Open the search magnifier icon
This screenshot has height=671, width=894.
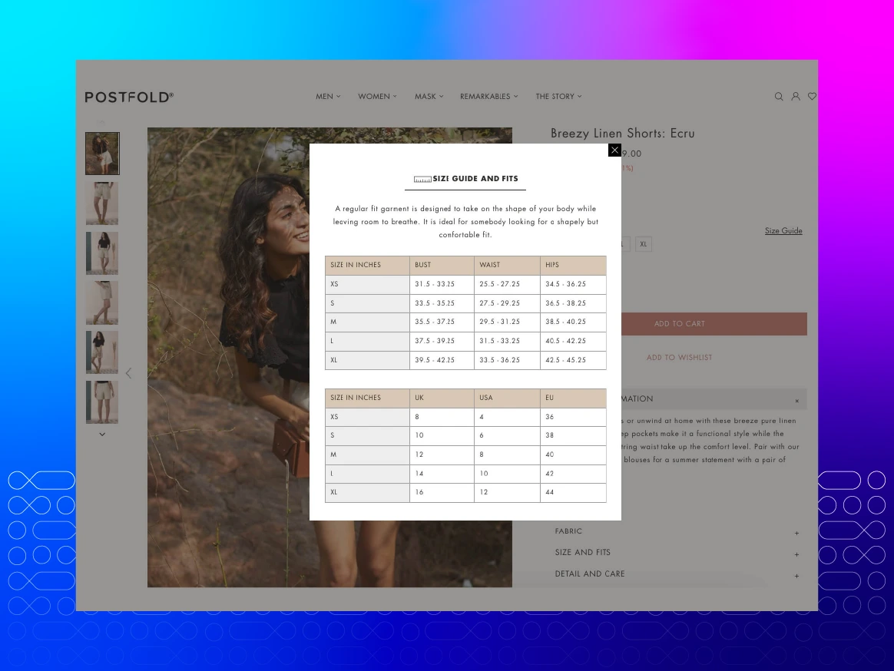coord(779,96)
